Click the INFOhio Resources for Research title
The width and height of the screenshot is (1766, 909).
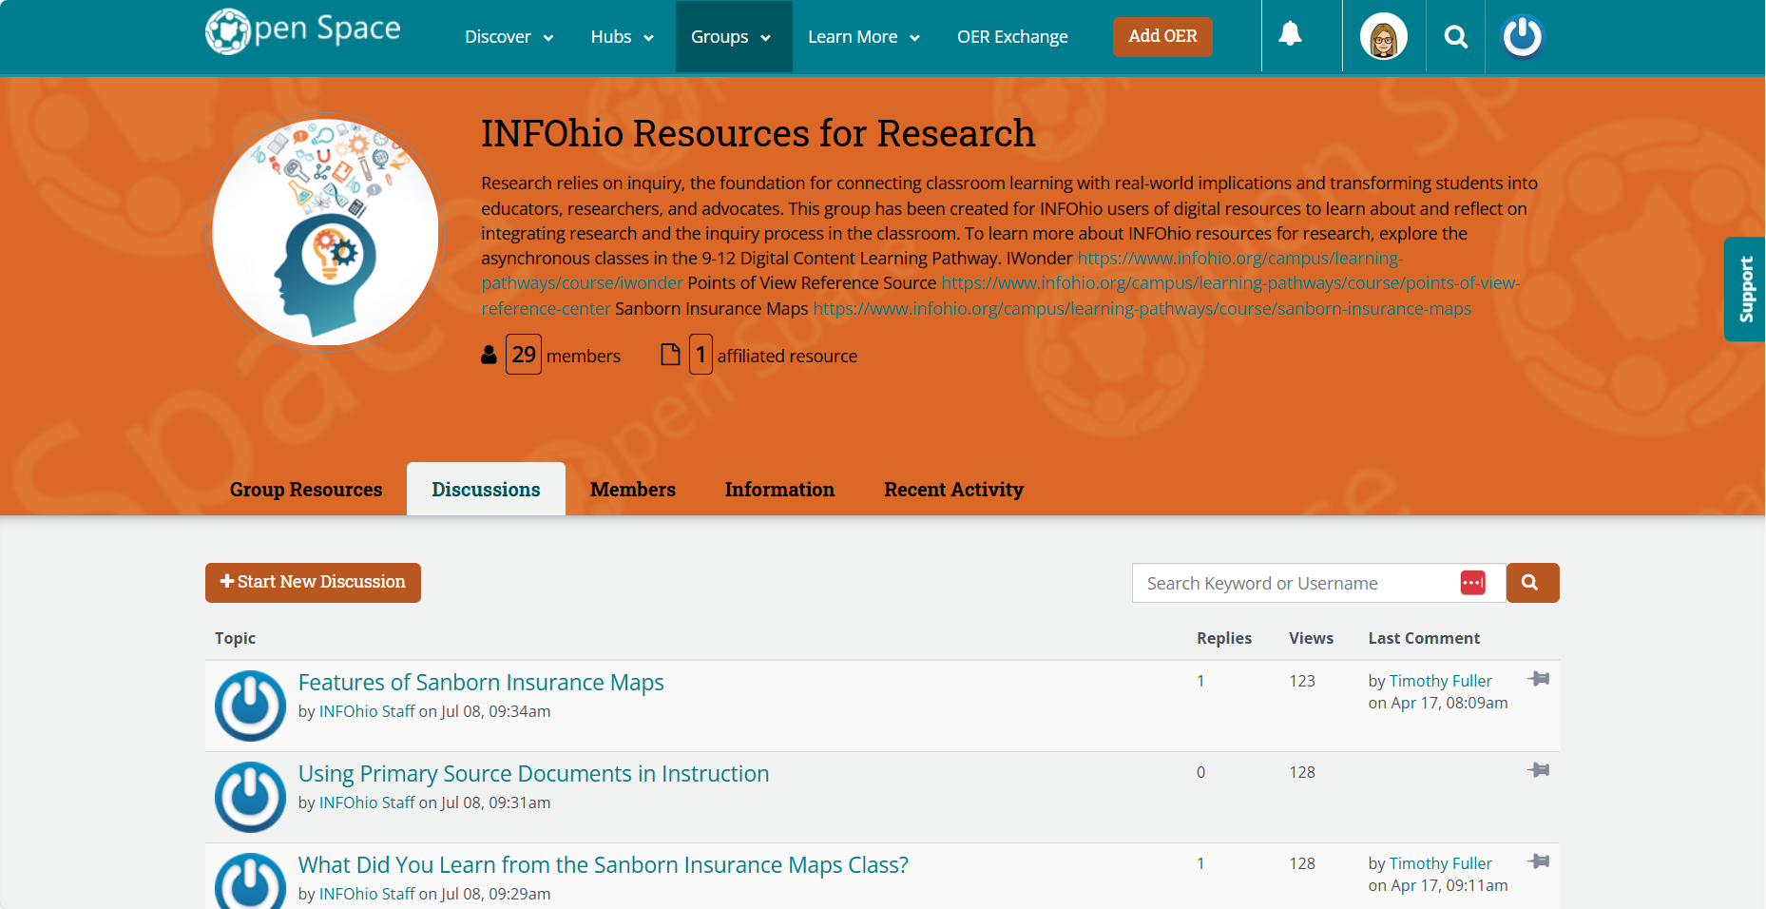pos(758,134)
